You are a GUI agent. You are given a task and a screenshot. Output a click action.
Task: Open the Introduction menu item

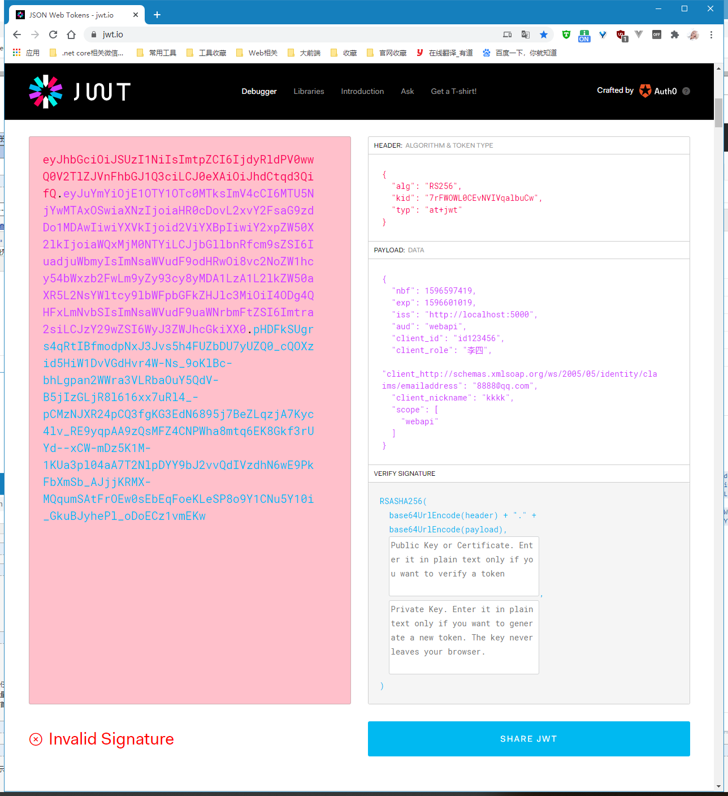tap(362, 91)
